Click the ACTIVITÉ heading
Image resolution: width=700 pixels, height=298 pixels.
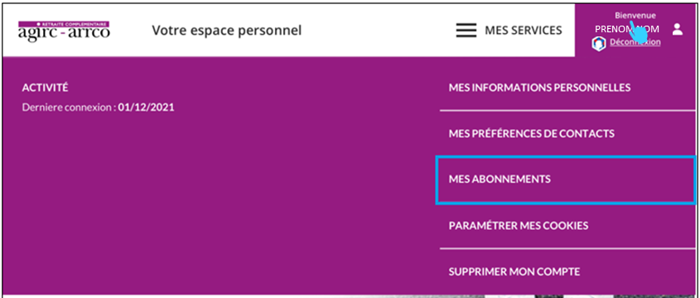tap(45, 88)
